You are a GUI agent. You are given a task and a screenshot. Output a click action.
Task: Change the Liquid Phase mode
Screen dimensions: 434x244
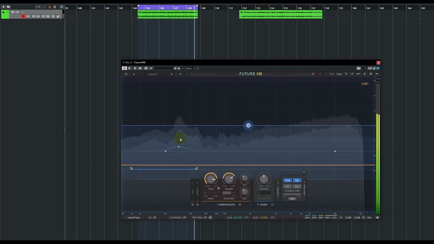point(134,218)
